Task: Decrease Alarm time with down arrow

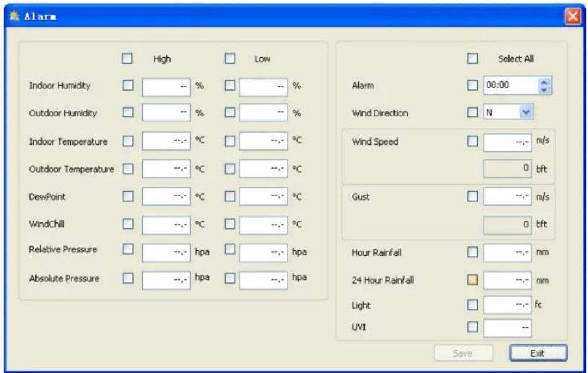Action: point(544,89)
